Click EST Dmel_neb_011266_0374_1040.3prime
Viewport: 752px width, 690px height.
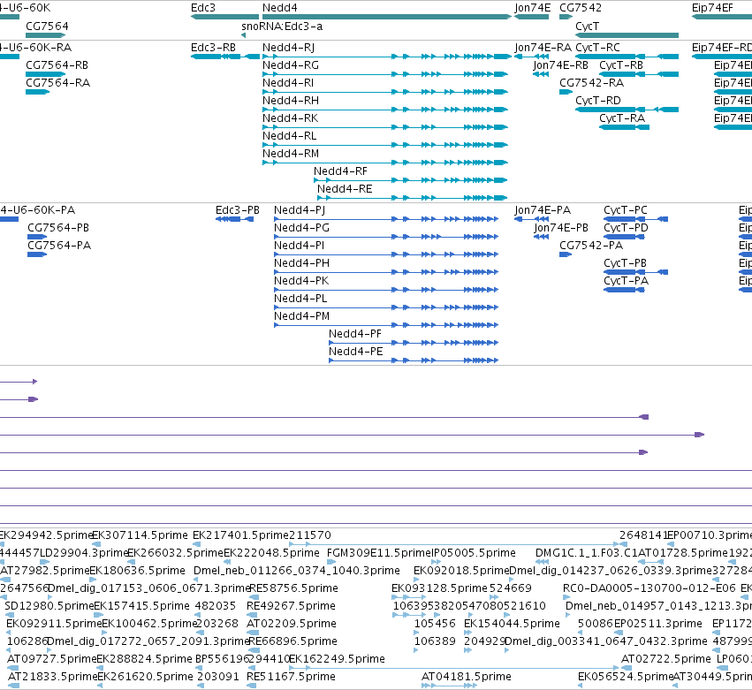click(296, 571)
